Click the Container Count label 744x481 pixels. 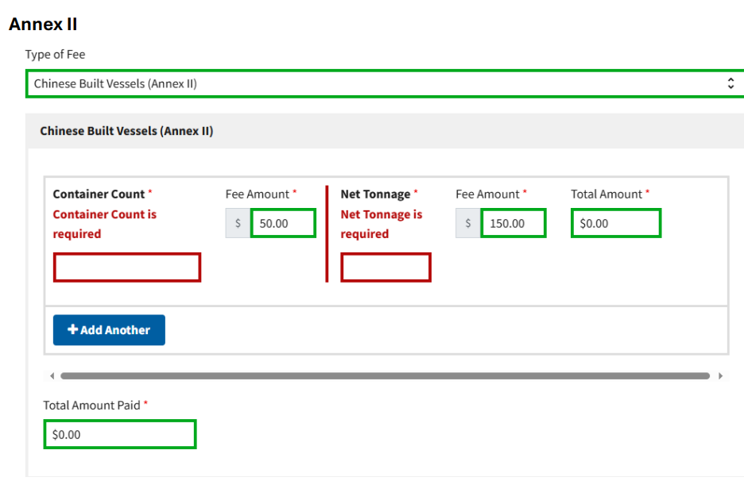coord(99,194)
